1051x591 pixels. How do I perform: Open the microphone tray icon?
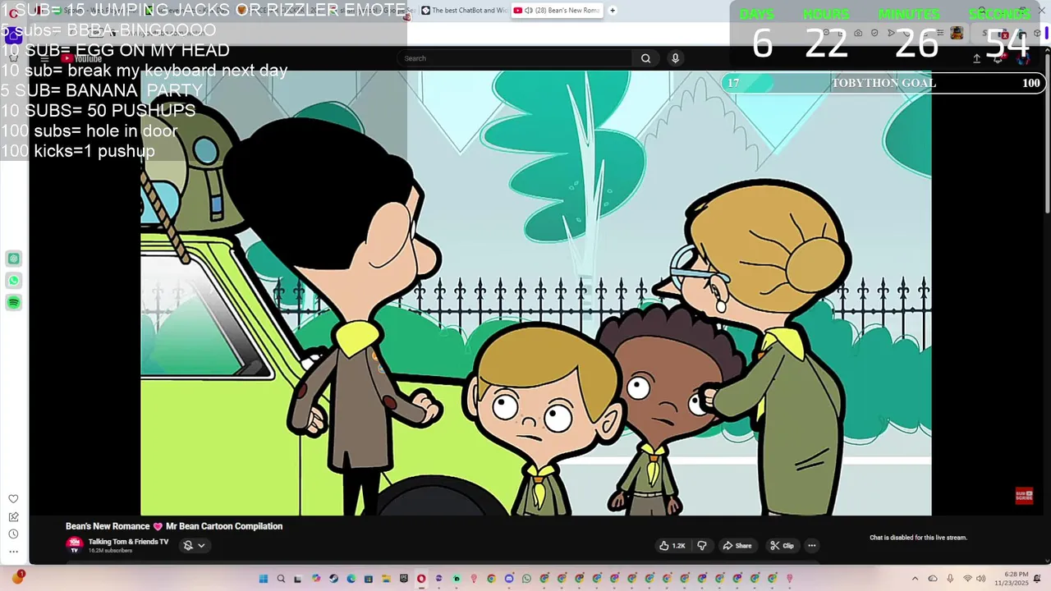950,579
